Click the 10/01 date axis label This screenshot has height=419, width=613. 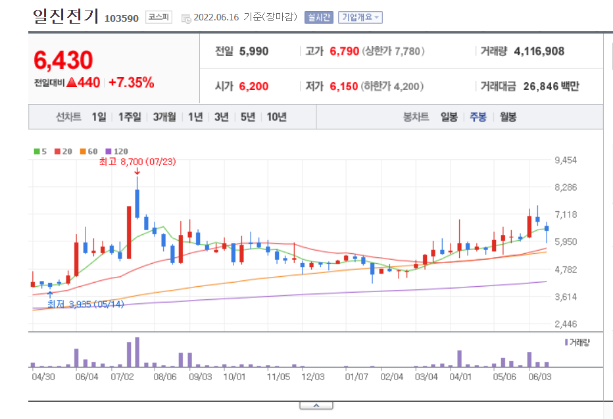coord(234,377)
